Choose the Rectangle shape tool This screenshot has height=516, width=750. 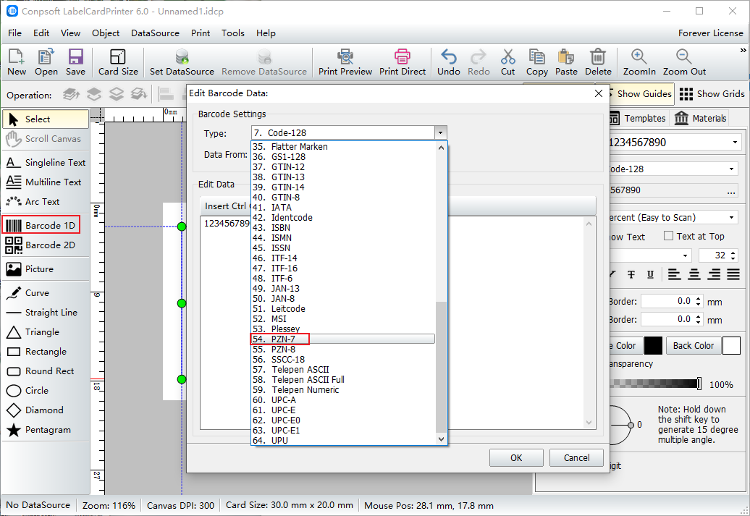[x=46, y=352]
